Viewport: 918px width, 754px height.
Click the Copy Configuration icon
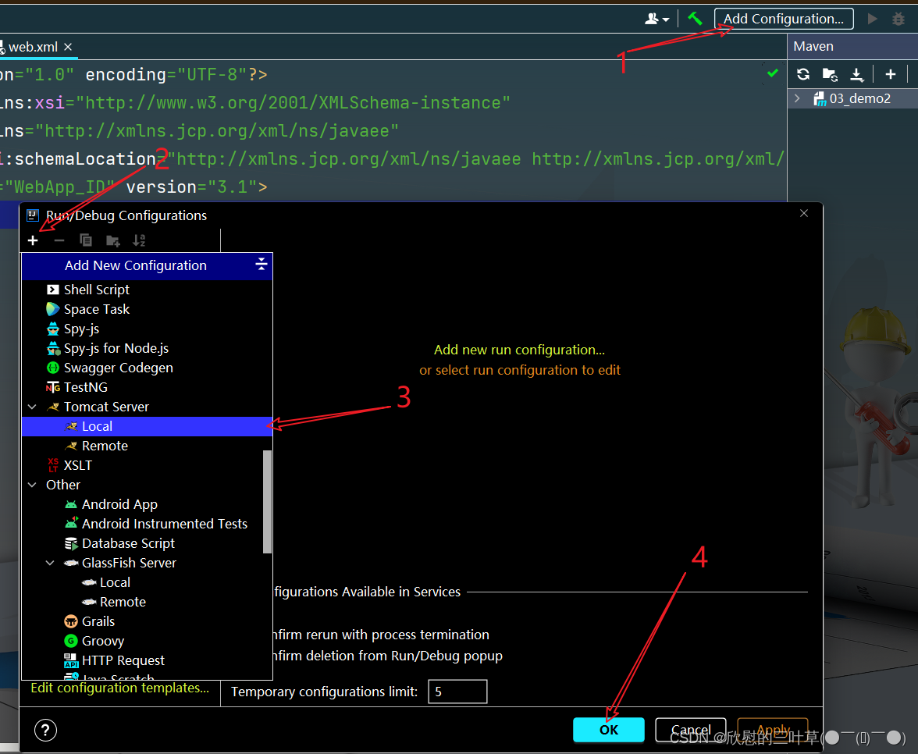click(86, 240)
